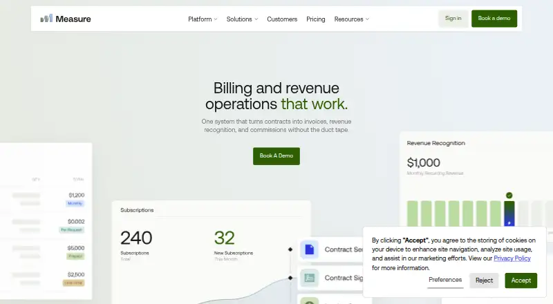Click the Measure logo
The width and height of the screenshot is (553, 304).
(66, 19)
